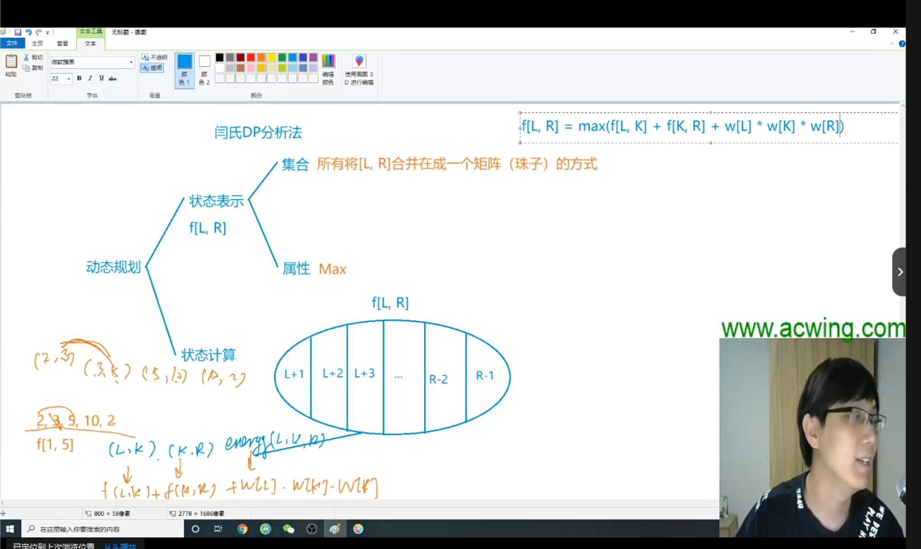Pick the gray swatch in top row

click(230, 57)
